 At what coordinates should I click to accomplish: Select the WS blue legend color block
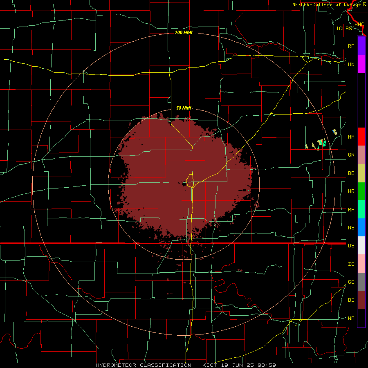click(361, 227)
